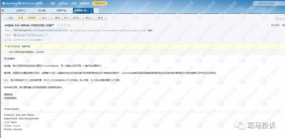
Task: Click the yellow 开通邮箱会员 button
Action: (99, 4)
